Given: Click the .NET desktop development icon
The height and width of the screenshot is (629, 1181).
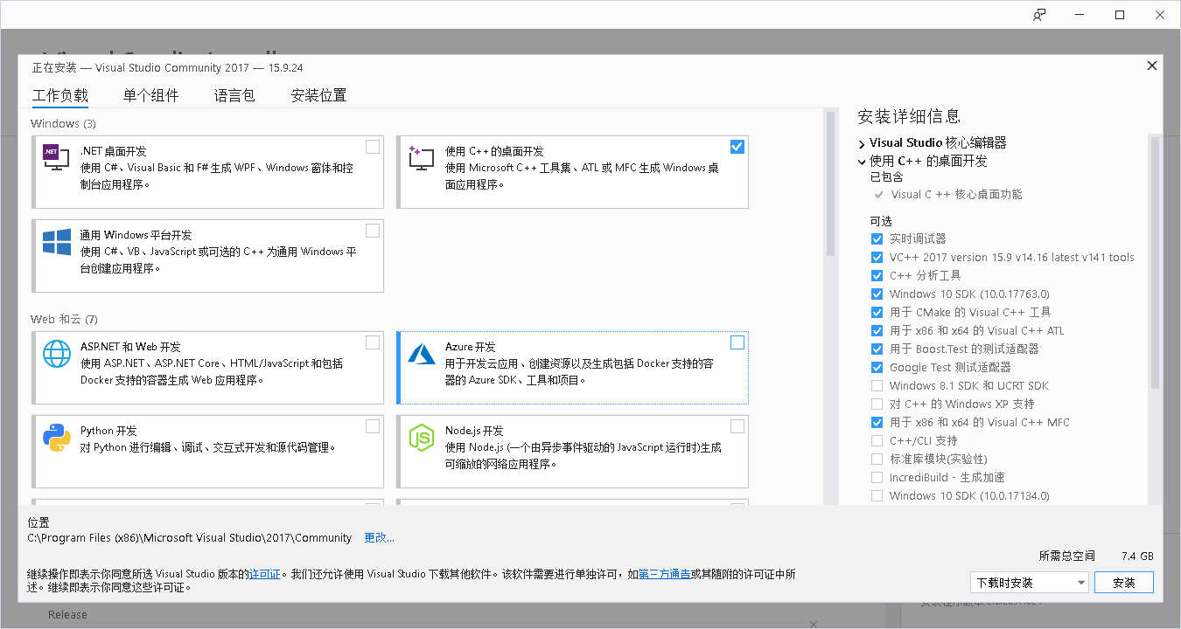Looking at the screenshot, I should point(56,157).
